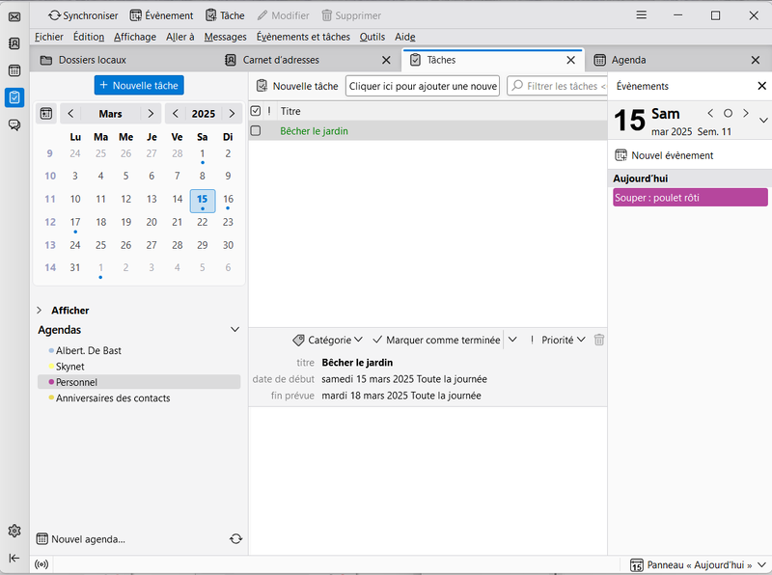Click the quick add new task field
The height and width of the screenshot is (575, 772).
coord(423,86)
